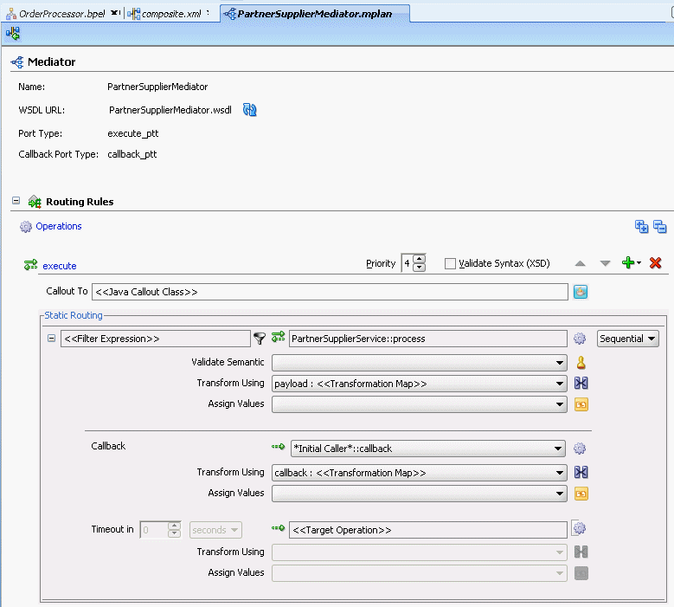Expand all routing rules icon
This screenshot has width=674, height=607.
tap(641, 226)
